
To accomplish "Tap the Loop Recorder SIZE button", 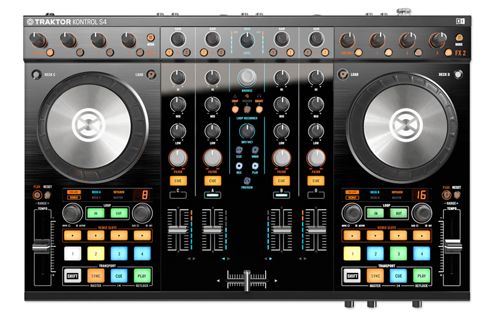I will (x=239, y=150).
